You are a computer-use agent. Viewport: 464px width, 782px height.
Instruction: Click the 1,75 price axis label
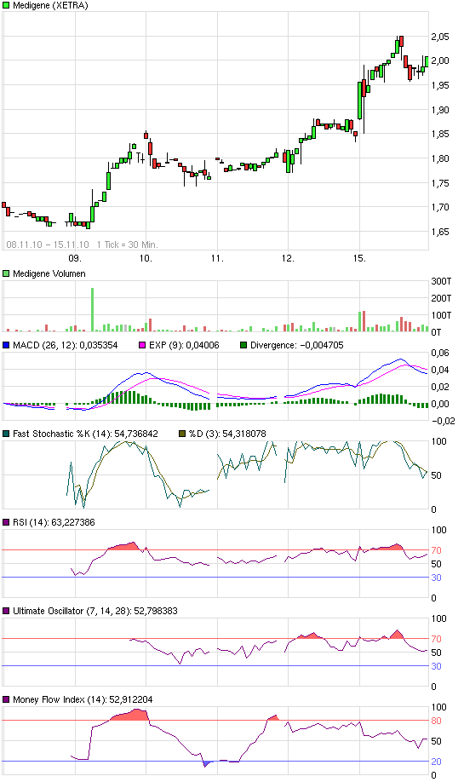[x=440, y=183]
